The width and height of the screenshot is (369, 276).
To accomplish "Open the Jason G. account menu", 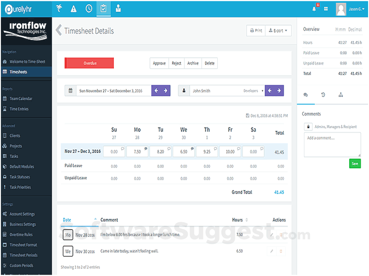I will click(x=355, y=8).
